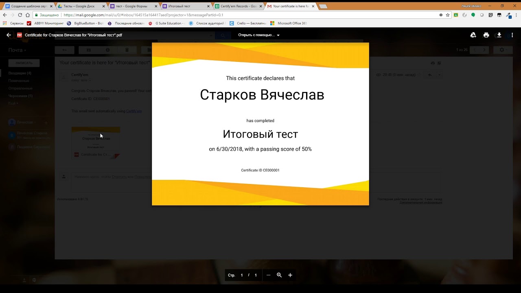Switch to 'Создание шаблона' tab
Image resolution: width=521 pixels, height=293 pixels.
click(x=28, y=6)
